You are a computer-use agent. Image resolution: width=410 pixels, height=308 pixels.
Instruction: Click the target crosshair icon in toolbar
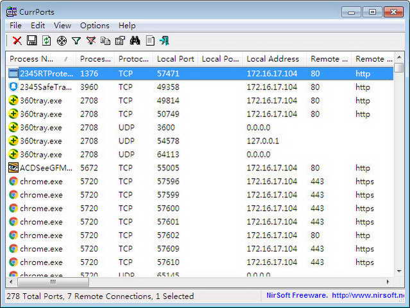[x=62, y=41]
